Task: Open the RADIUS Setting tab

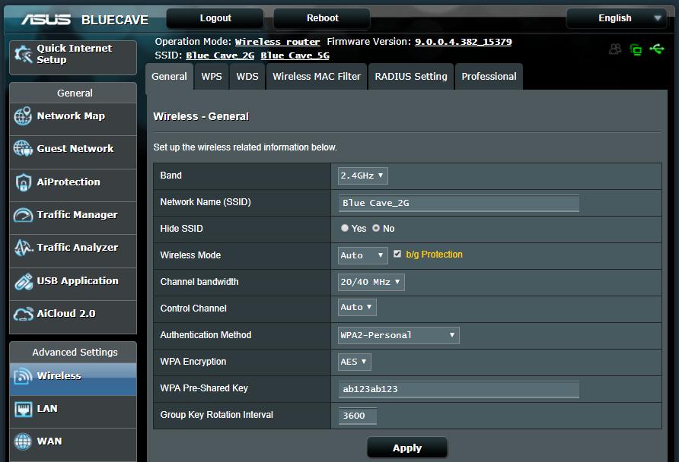Action: coord(411,77)
